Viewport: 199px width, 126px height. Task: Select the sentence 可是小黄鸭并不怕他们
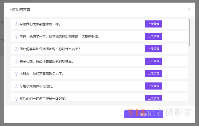click(38, 86)
